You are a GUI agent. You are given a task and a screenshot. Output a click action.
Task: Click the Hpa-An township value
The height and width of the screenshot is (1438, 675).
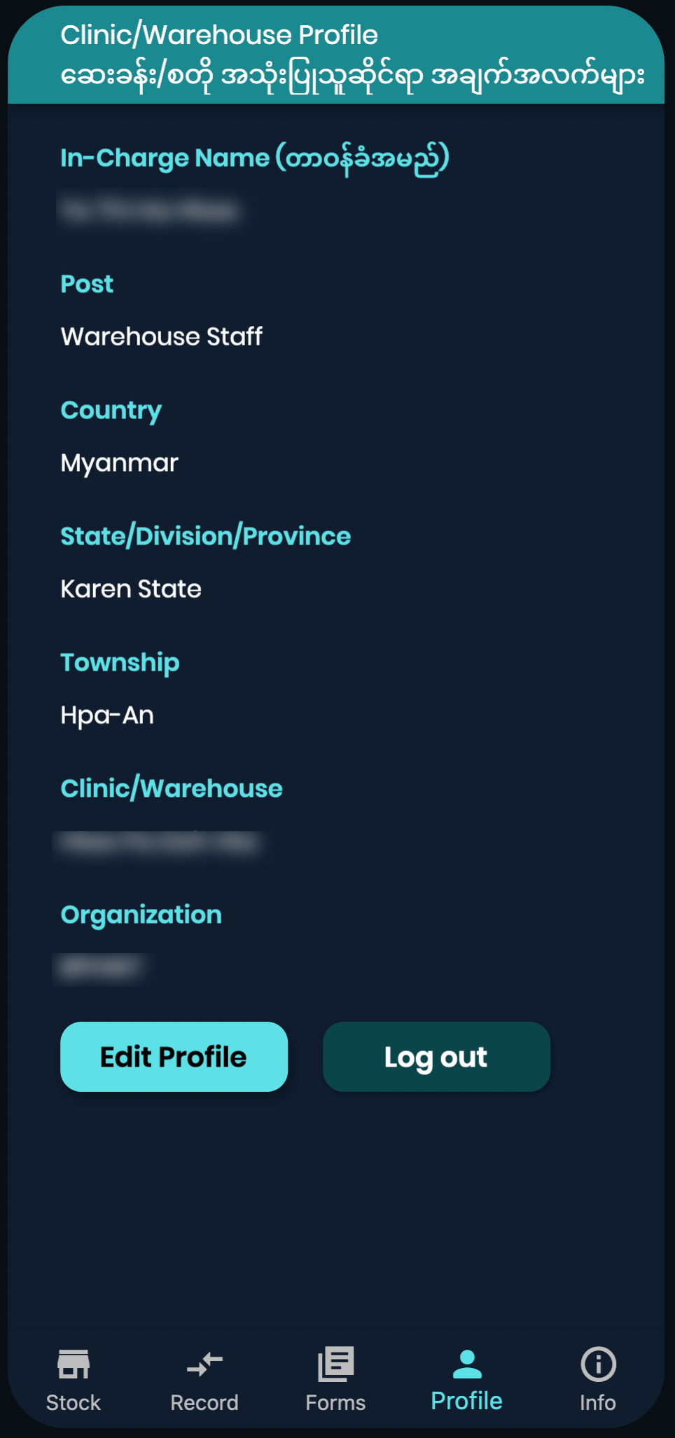[107, 715]
